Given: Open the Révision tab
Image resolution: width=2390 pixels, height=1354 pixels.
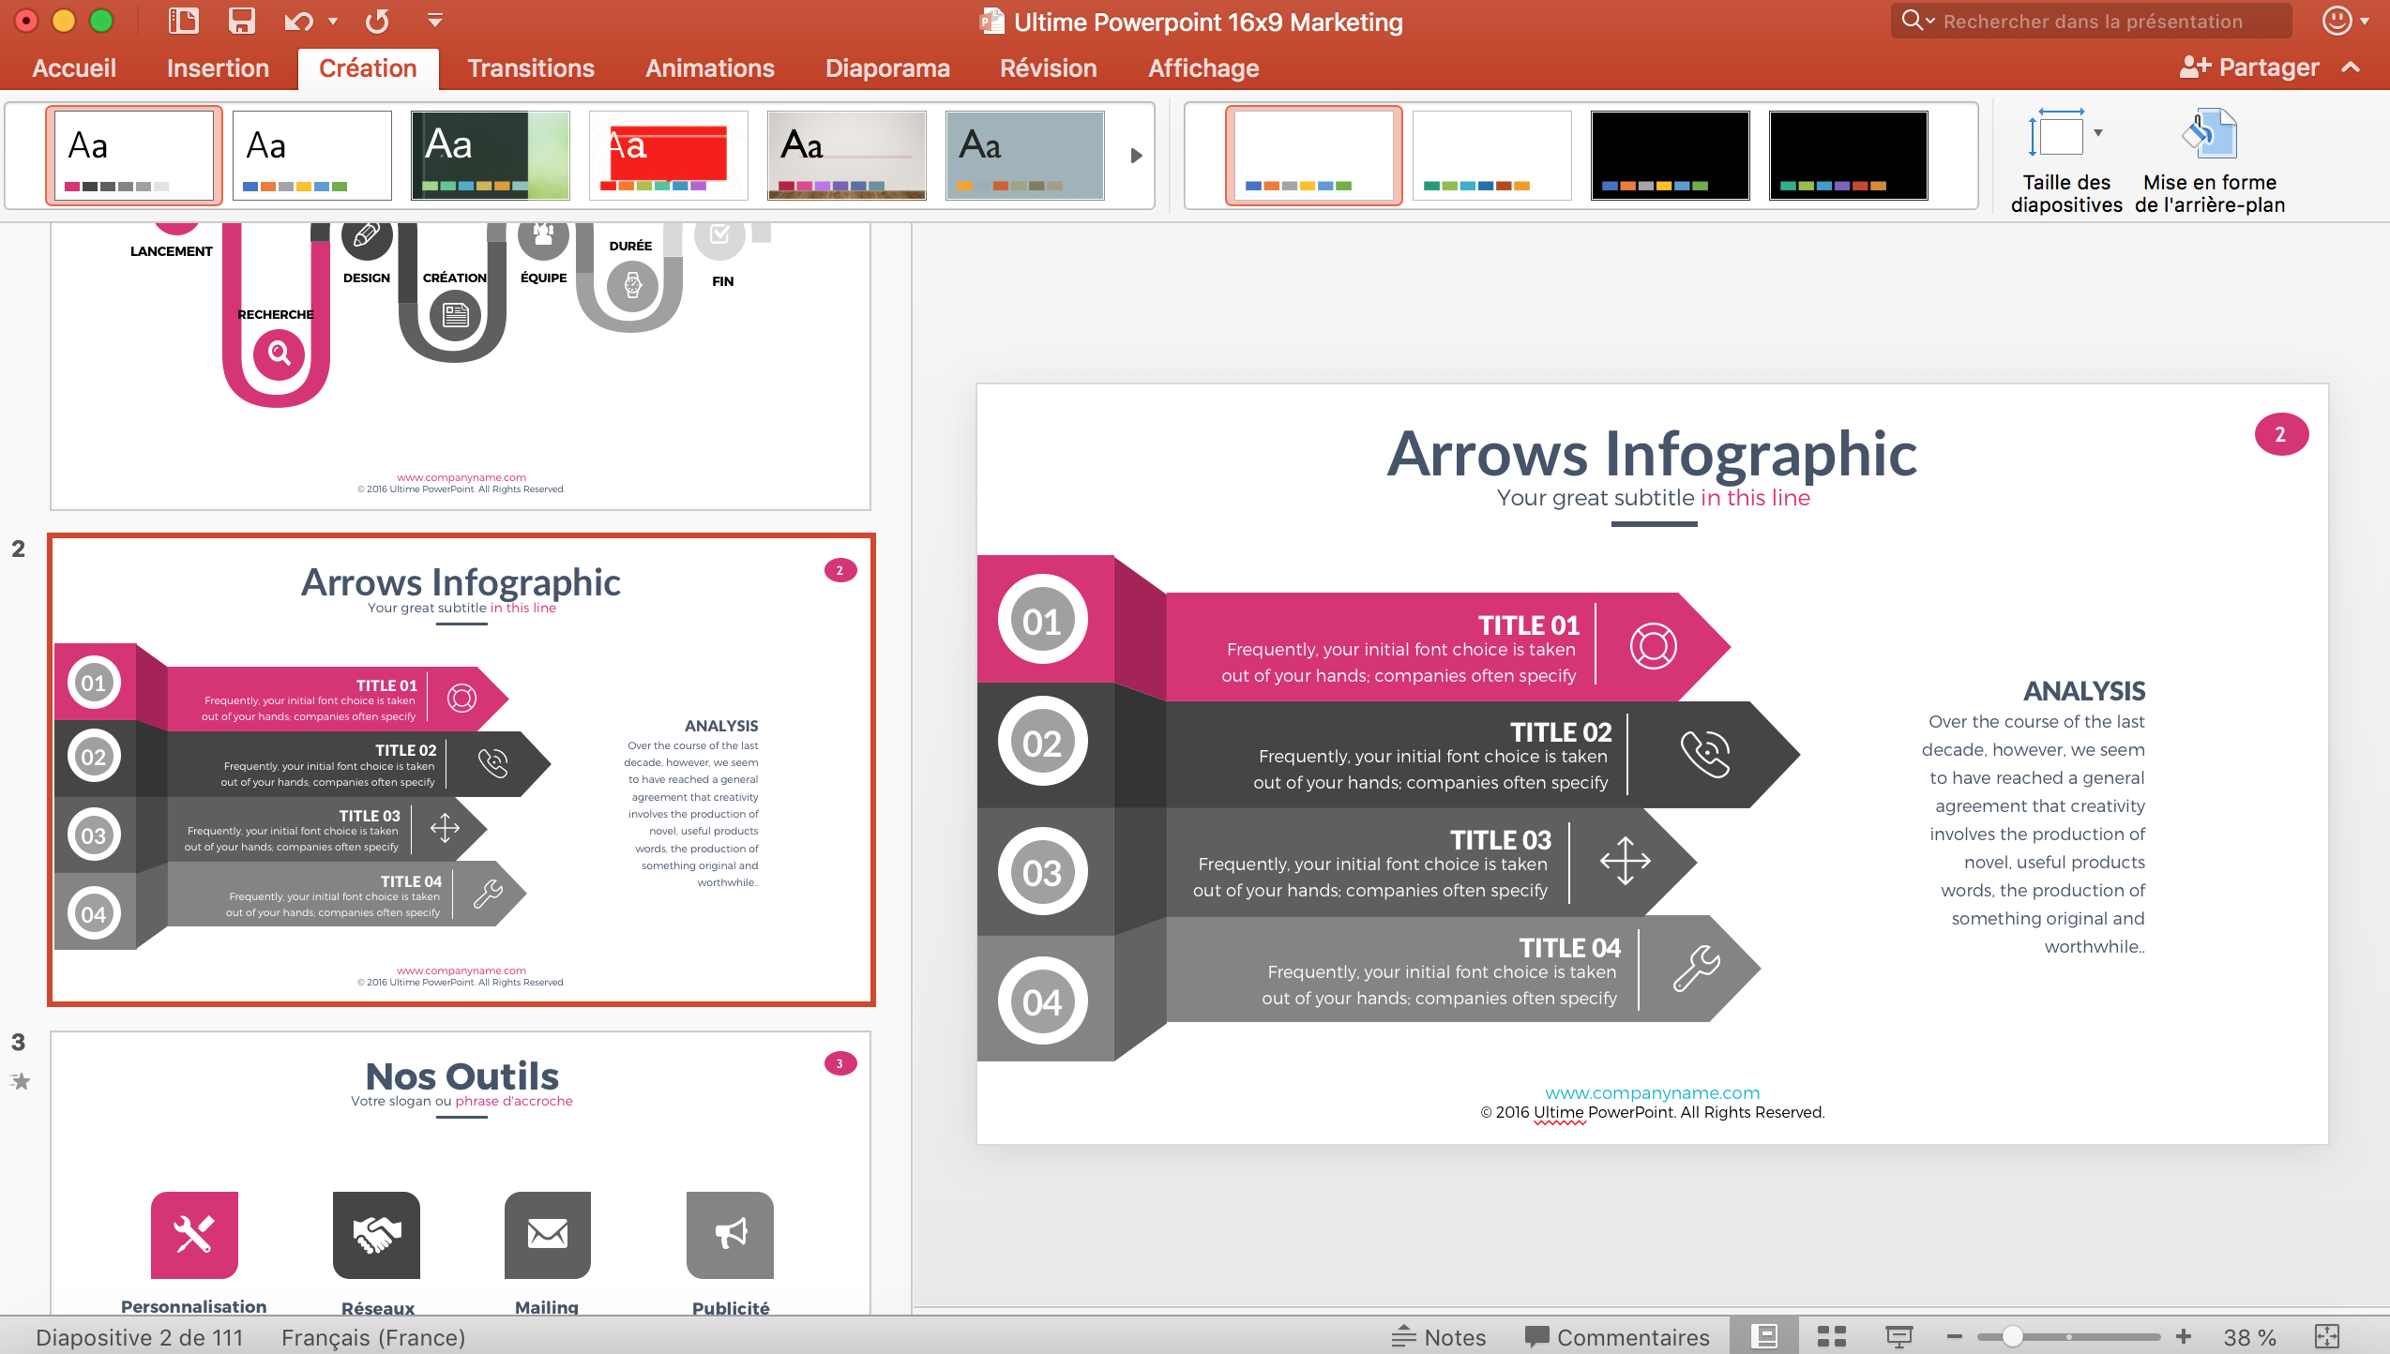Looking at the screenshot, I should point(1048,68).
